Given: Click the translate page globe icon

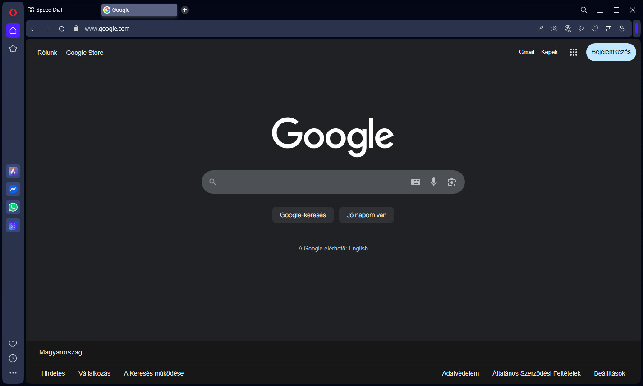Looking at the screenshot, I should coord(568,28).
